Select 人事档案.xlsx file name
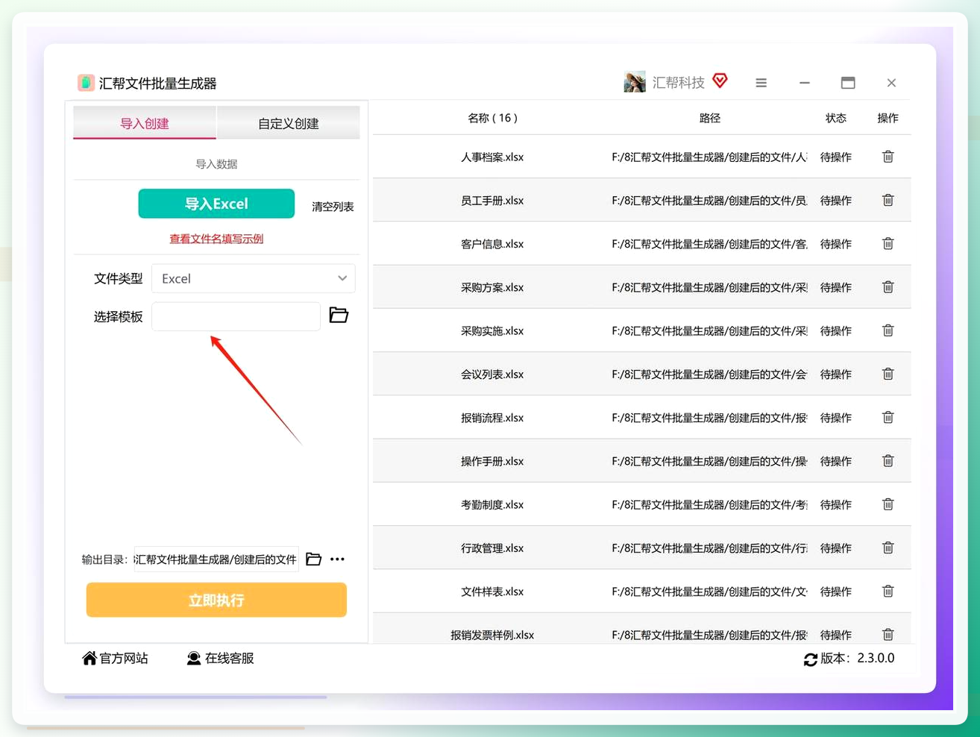 pos(492,157)
